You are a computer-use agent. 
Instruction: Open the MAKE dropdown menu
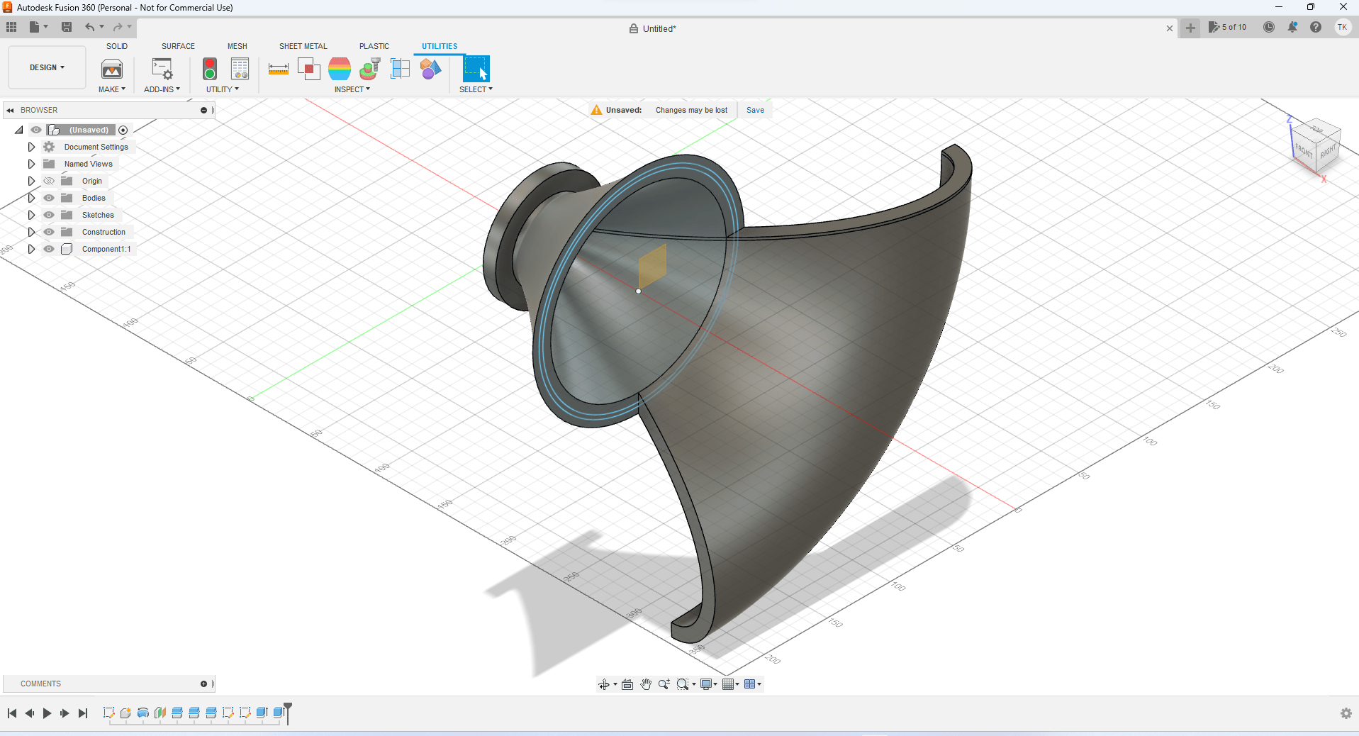point(112,89)
